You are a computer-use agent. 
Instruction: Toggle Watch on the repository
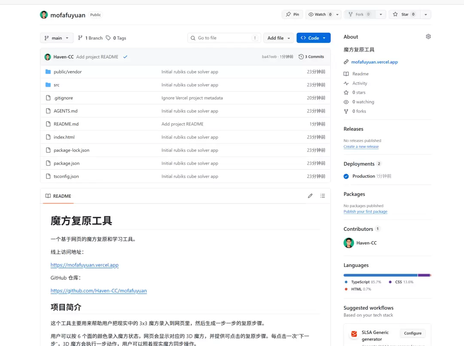[320, 14]
